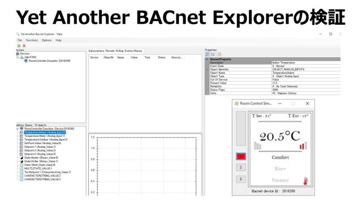Click the red thermometer icon in simulator
Viewport: 362px width, 204px height.
pos(305,181)
